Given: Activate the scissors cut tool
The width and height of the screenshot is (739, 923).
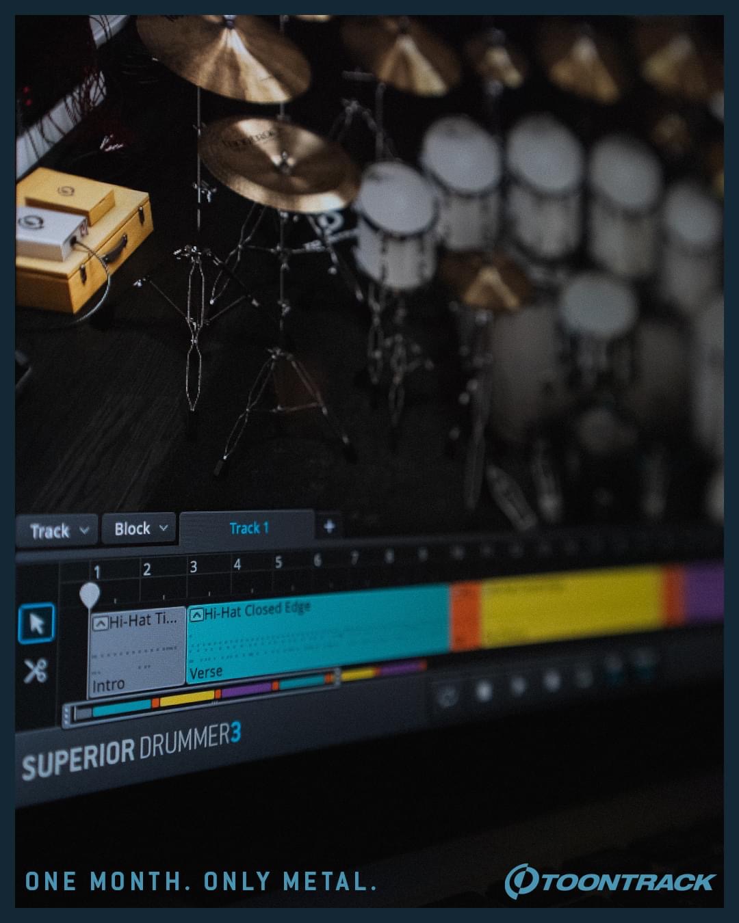Looking at the screenshot, I should click(x=36, y=671).
